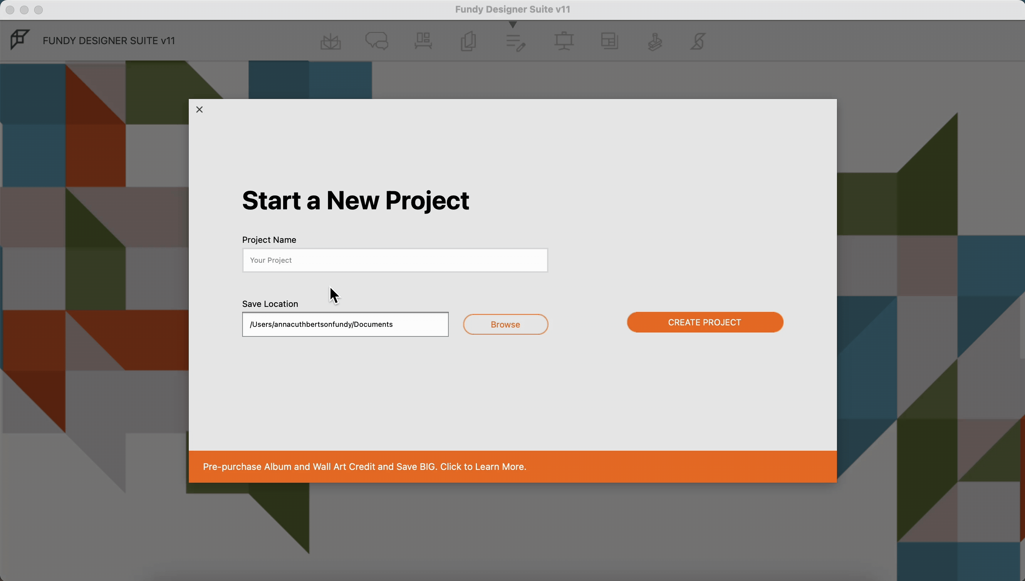Click the Fundy logo in top-left corner
The image size is (1025, 581).
point(20,40)
